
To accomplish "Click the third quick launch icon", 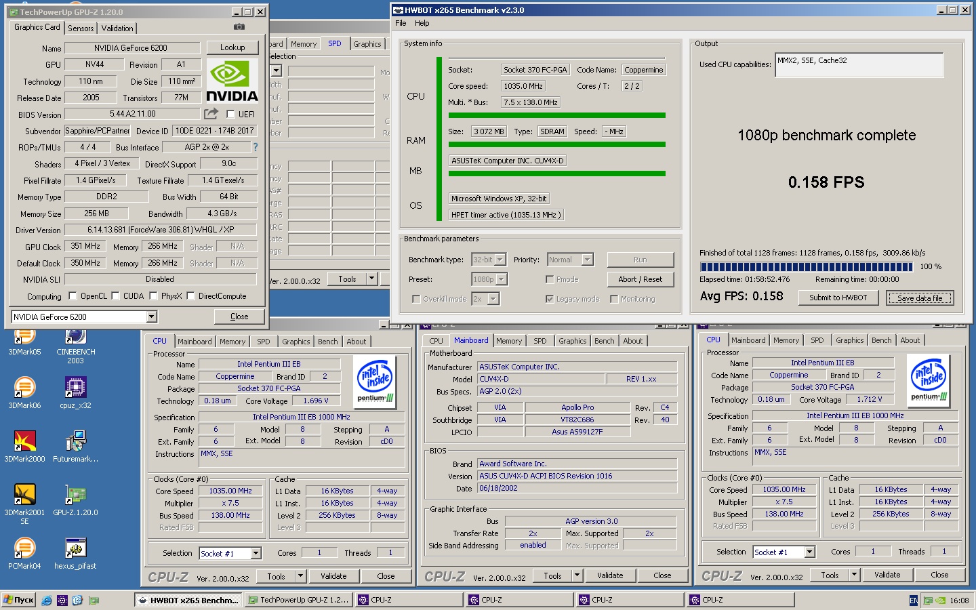I will point(77,600).
